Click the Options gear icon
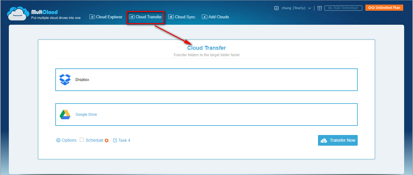413x175 pixels. tap(58, 140)
